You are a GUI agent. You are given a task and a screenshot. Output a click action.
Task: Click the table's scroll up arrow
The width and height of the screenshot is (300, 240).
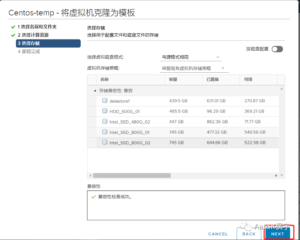click(x=282, y=89)
